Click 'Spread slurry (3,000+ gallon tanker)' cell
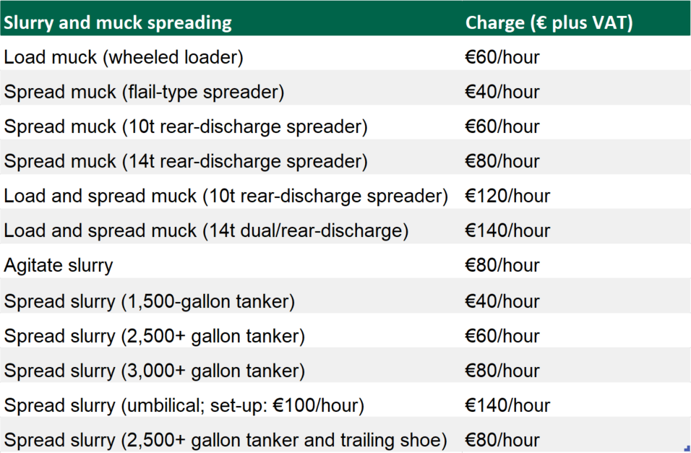 coord(155,371)
